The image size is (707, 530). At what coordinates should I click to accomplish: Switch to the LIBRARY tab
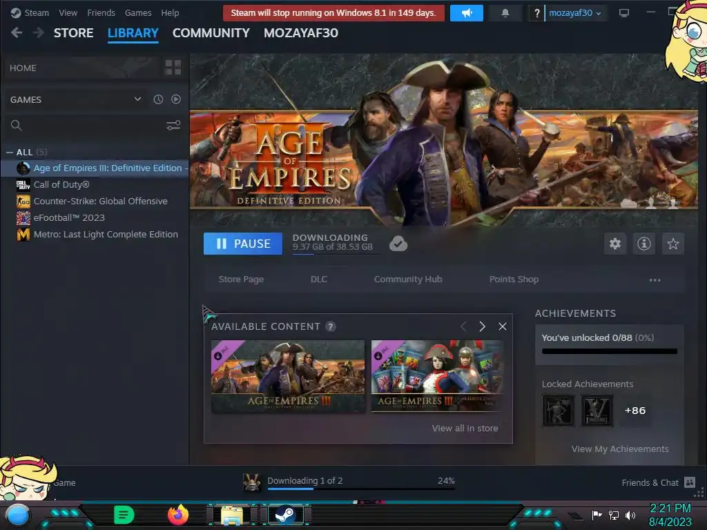133,33
